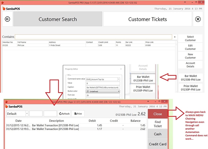The height and width of the screenshot is (149, 208).
Task: Click the red Close button
Action: pos(158,114)
